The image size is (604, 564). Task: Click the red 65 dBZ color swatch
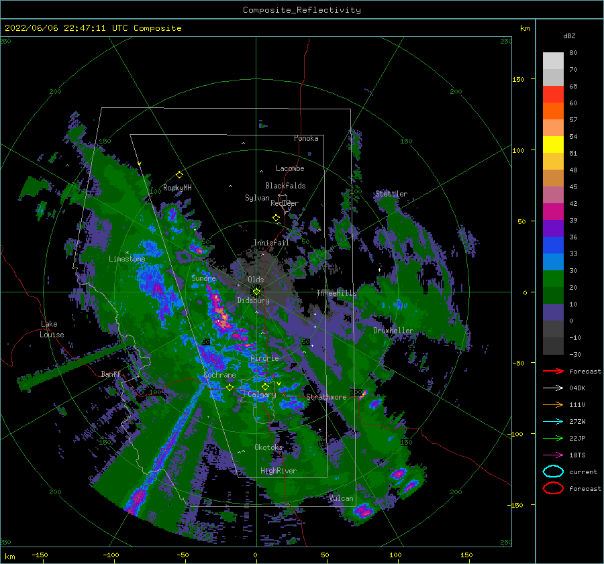point(553,95)
